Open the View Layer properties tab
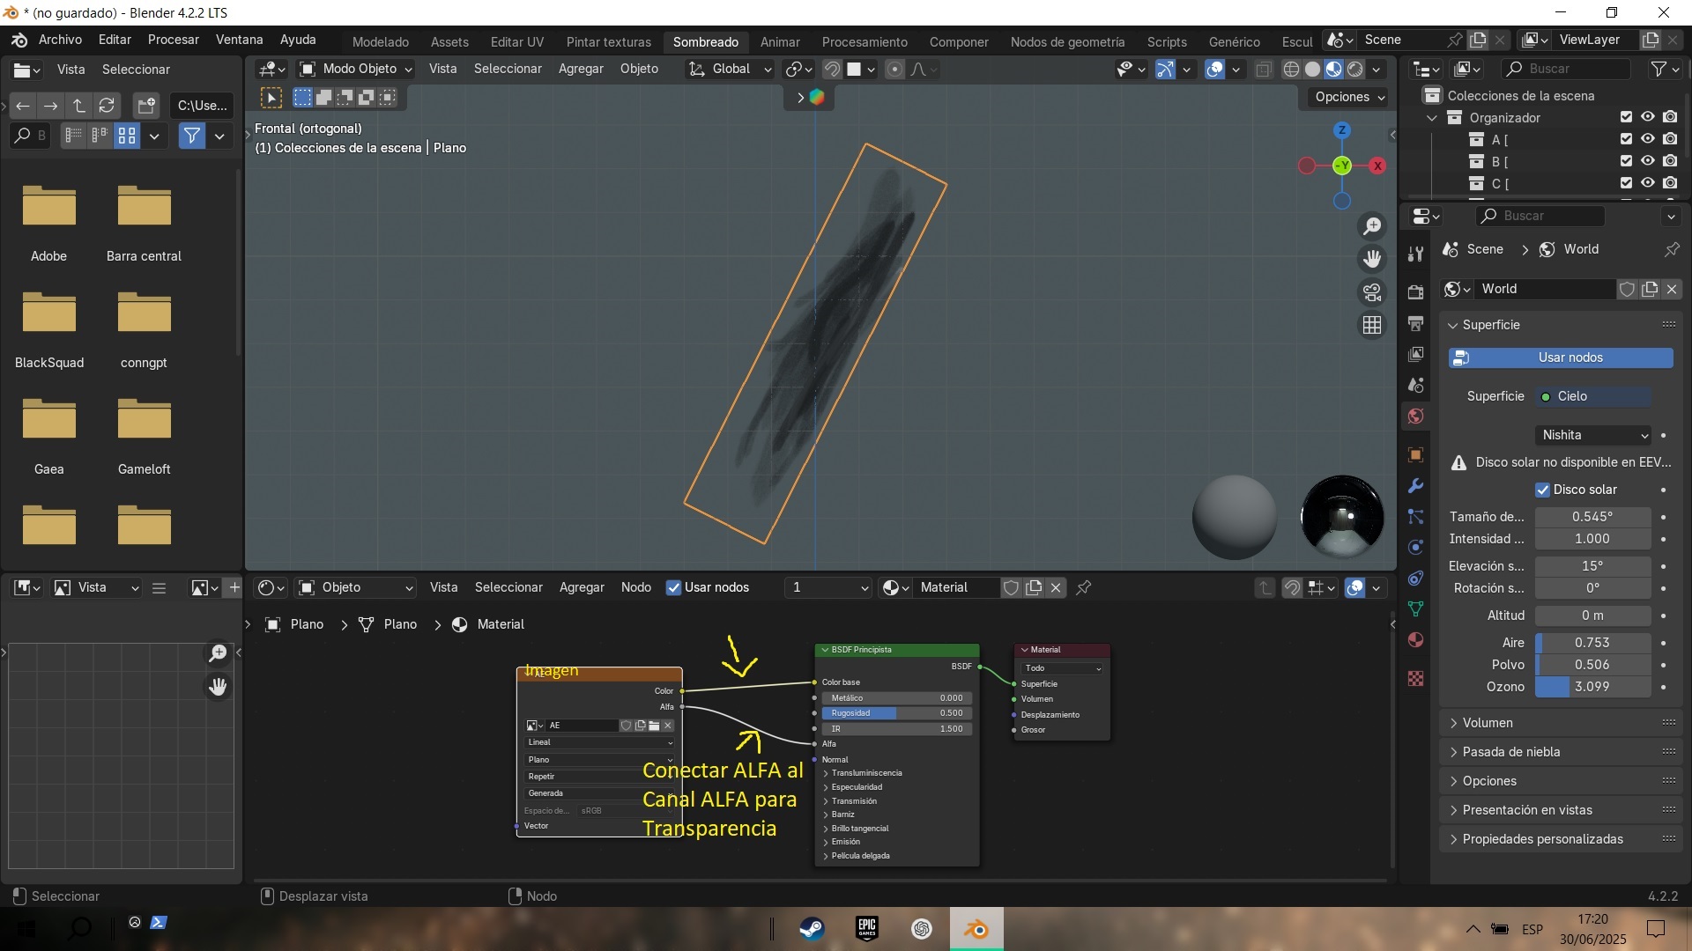Screen dimensions: 1692x951 click(x=1415, y=354)
